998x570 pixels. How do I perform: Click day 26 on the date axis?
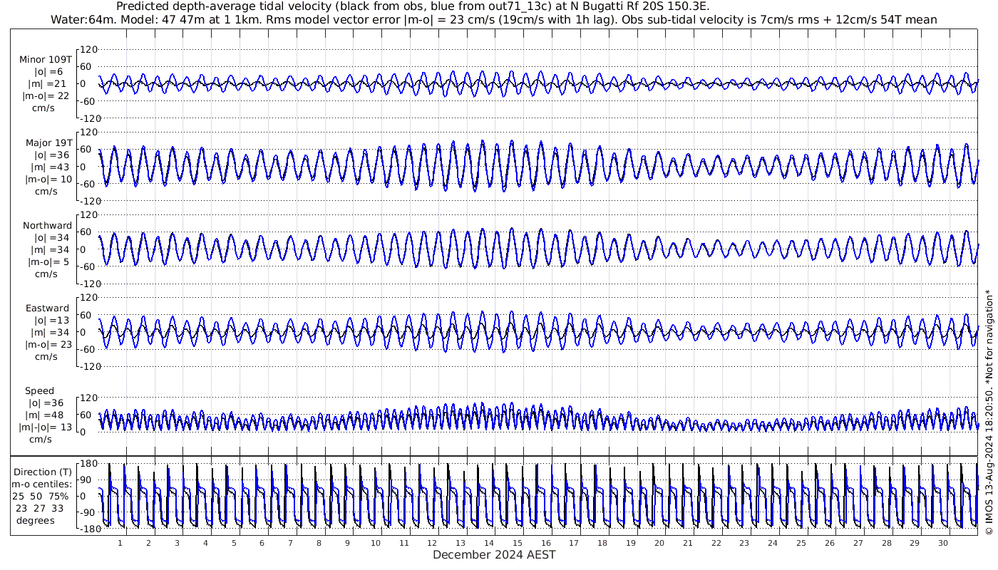pos(829,543)
